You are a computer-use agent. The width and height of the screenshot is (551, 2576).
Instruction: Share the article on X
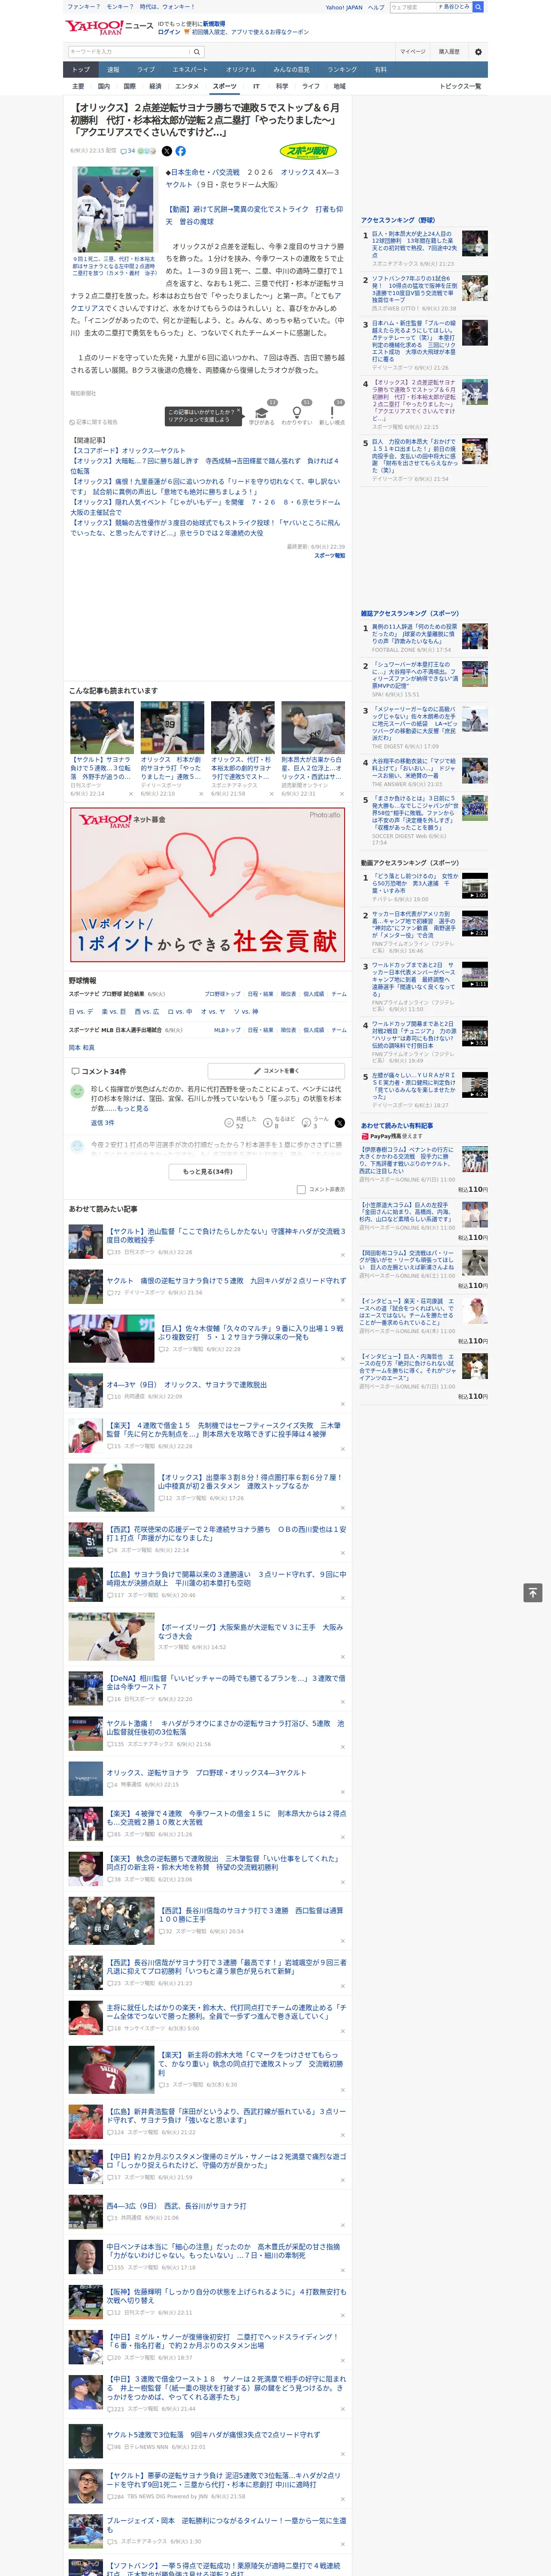click(167, 151)
